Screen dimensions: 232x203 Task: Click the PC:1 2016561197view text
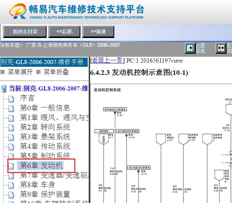pyautogui.click(x=155, y=61)
